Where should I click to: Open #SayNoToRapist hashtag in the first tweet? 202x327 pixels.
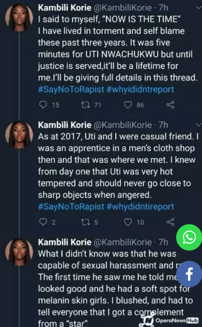click(x=71, y=89)
